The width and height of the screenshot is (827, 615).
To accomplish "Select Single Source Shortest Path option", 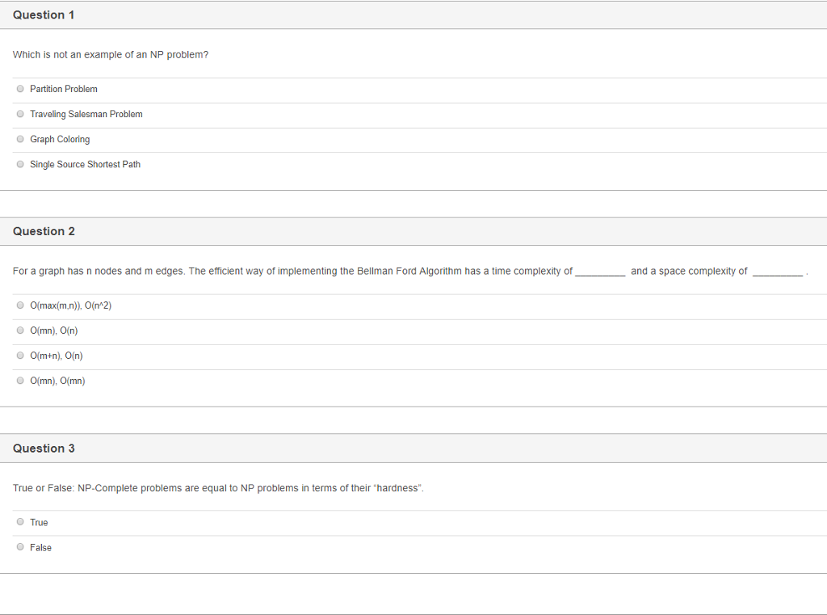I will pyautogui.click(x=19, y=163).
